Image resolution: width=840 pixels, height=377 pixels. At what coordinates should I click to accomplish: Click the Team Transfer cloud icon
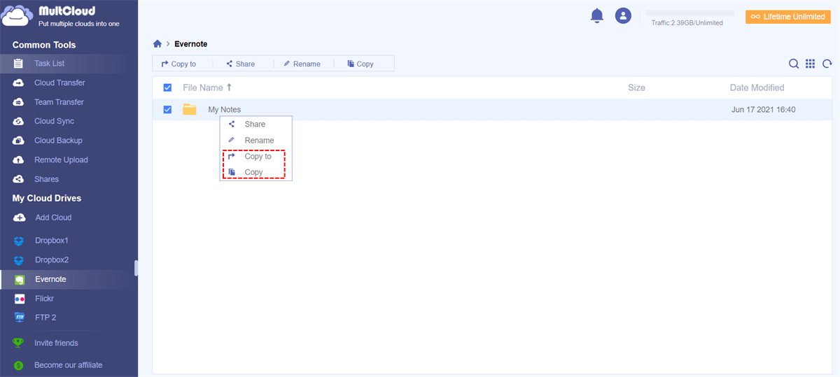18,102
